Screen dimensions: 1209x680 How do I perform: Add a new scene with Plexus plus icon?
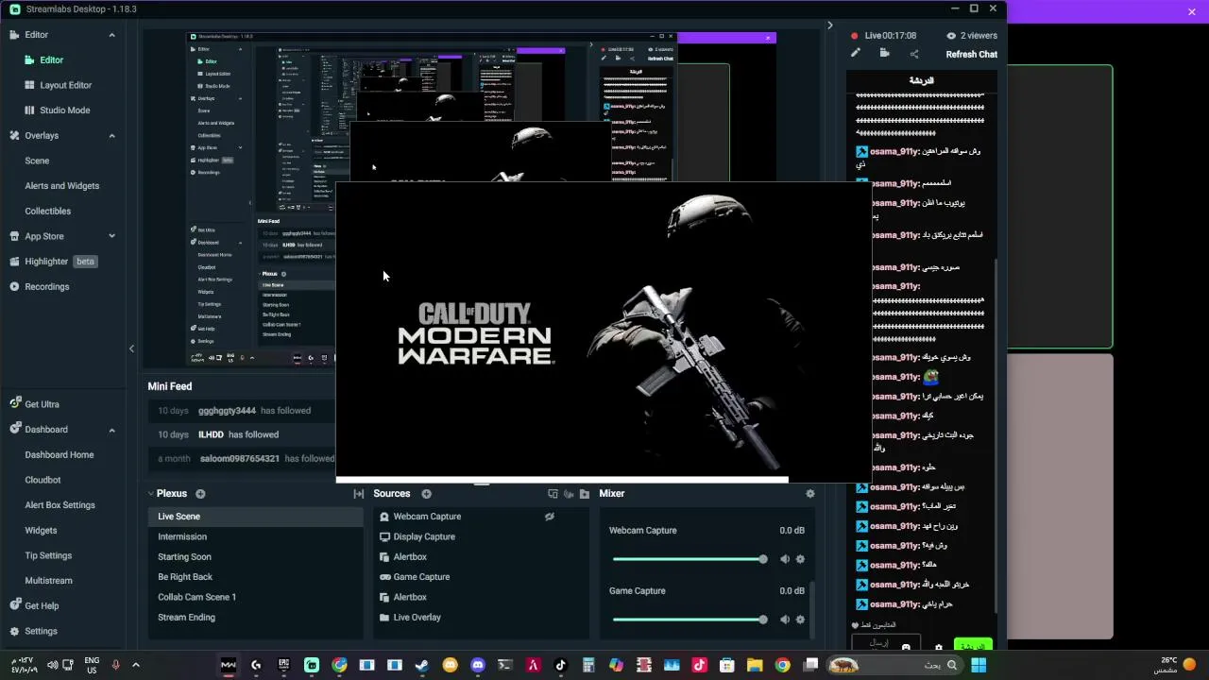(x=200, y=494)
